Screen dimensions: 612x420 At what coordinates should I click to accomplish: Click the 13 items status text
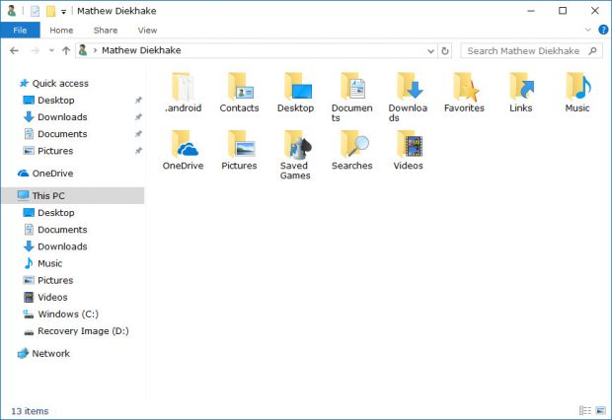point(30,411)
